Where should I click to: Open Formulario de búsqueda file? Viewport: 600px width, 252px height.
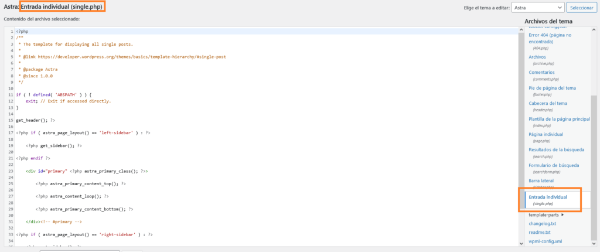click(554, 165)
